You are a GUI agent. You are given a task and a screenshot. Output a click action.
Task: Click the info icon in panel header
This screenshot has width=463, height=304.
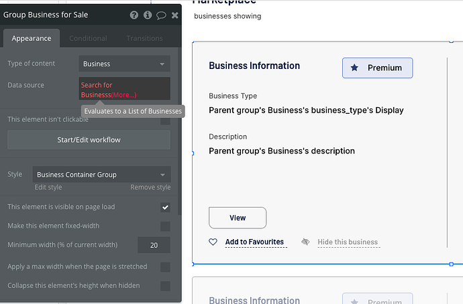tap(148, 15)
